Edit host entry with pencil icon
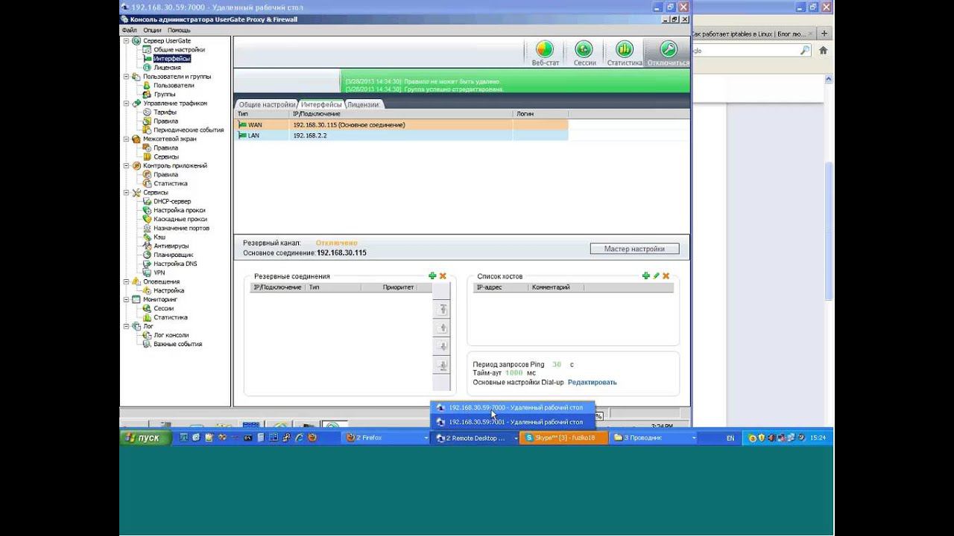 pyautogui.click(x=657, y=276)
